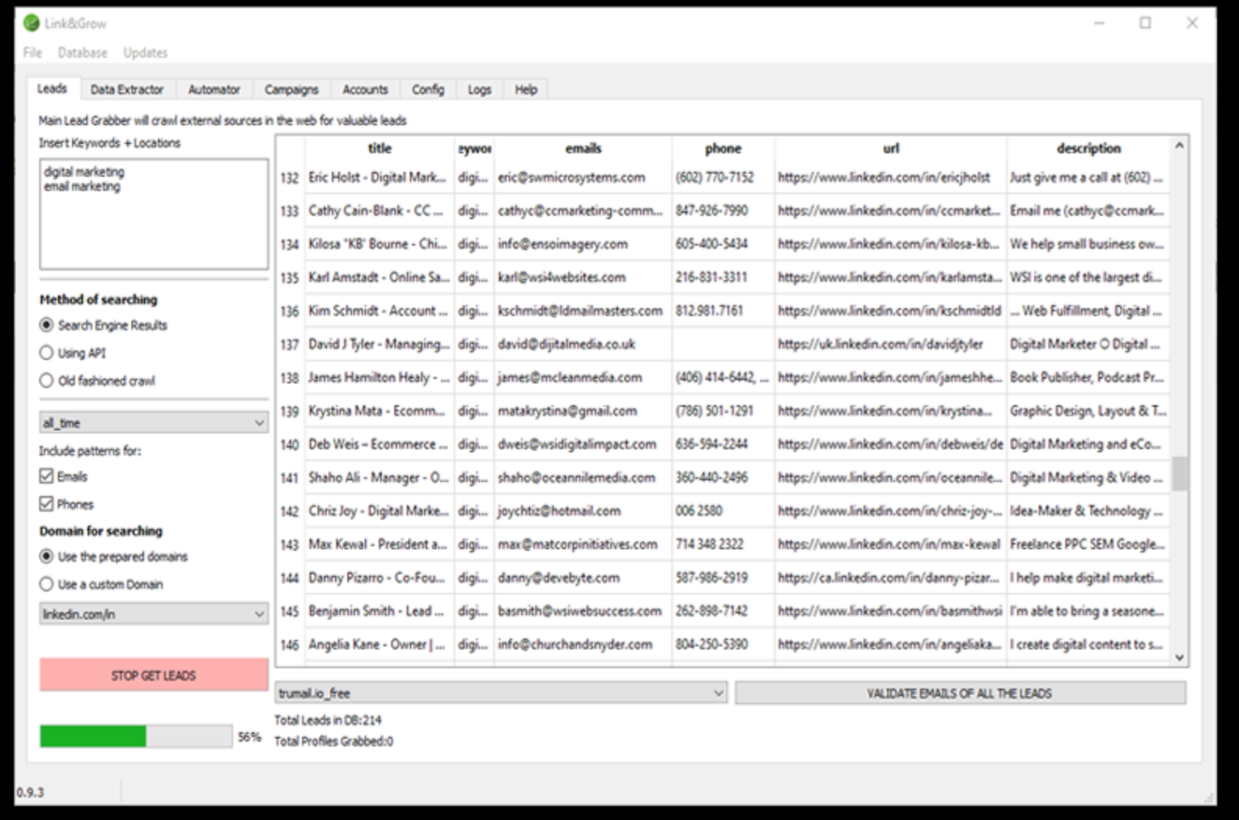Select email max@matcorpinitiatives.com cell
Screen dimensions: 1239x820
tap(583, 544)
